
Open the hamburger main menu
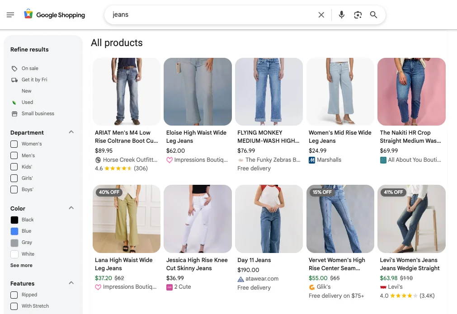(10, 14)
